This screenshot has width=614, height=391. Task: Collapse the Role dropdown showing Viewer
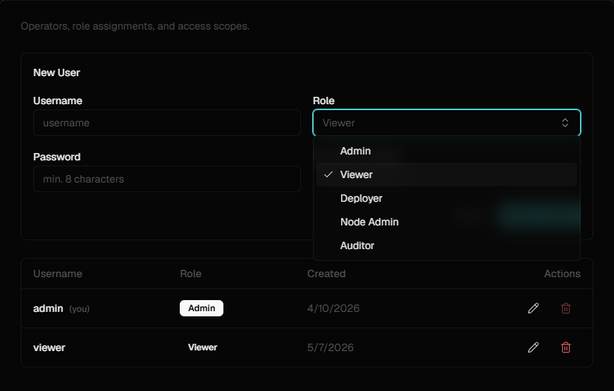click(x=447, y=123)
